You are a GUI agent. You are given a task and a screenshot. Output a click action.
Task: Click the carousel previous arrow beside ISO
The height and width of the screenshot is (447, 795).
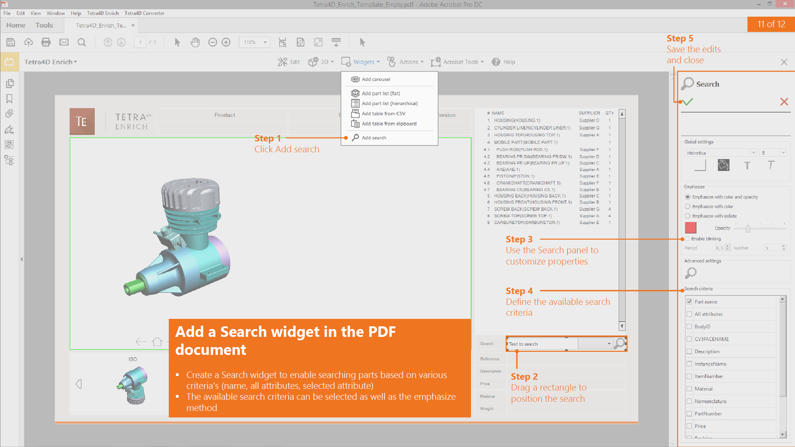click(79, 384)
